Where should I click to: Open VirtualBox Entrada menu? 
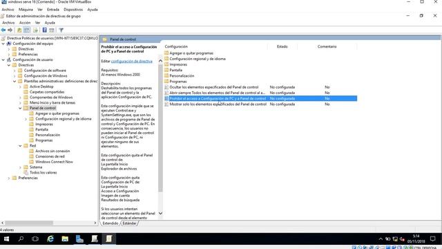53,9
